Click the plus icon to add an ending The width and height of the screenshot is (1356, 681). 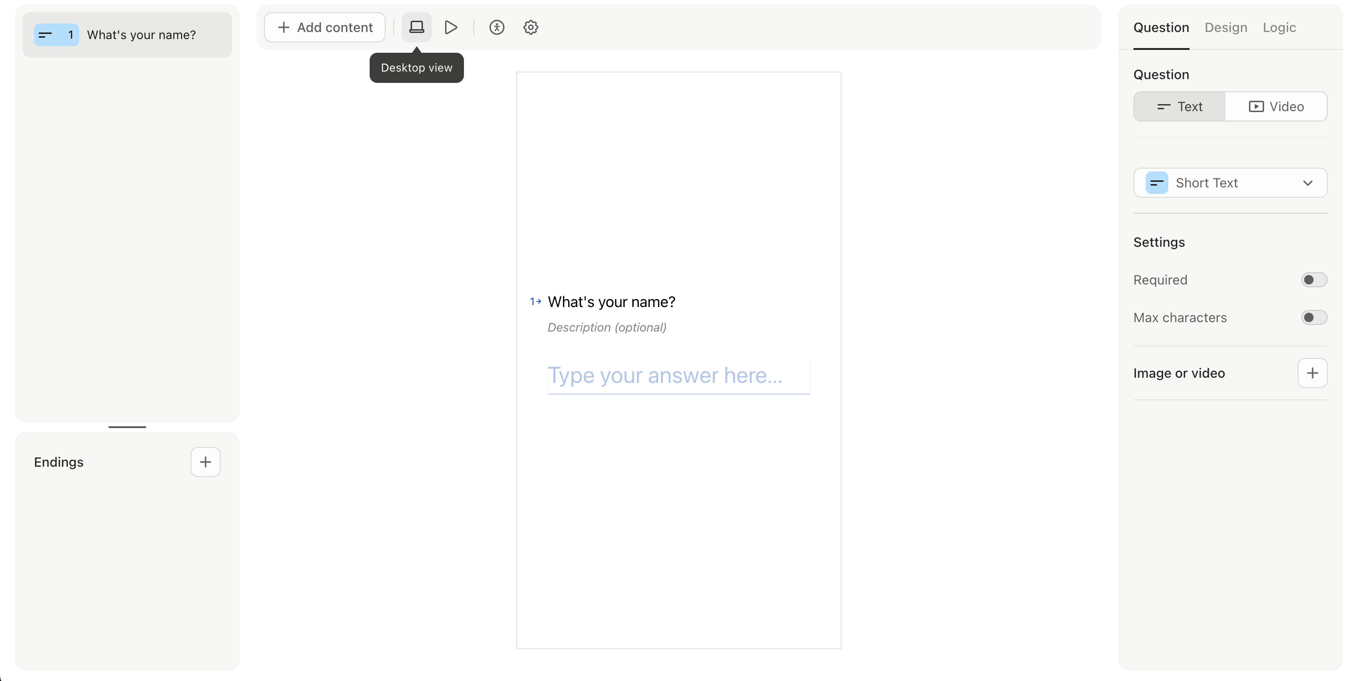[x=205, y=462]
